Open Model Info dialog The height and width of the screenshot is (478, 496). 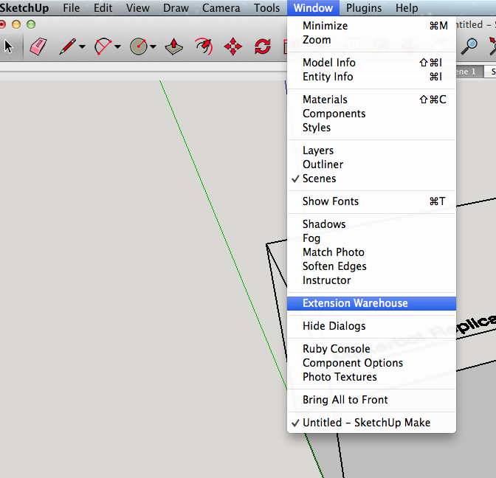[x=371, y=63]
